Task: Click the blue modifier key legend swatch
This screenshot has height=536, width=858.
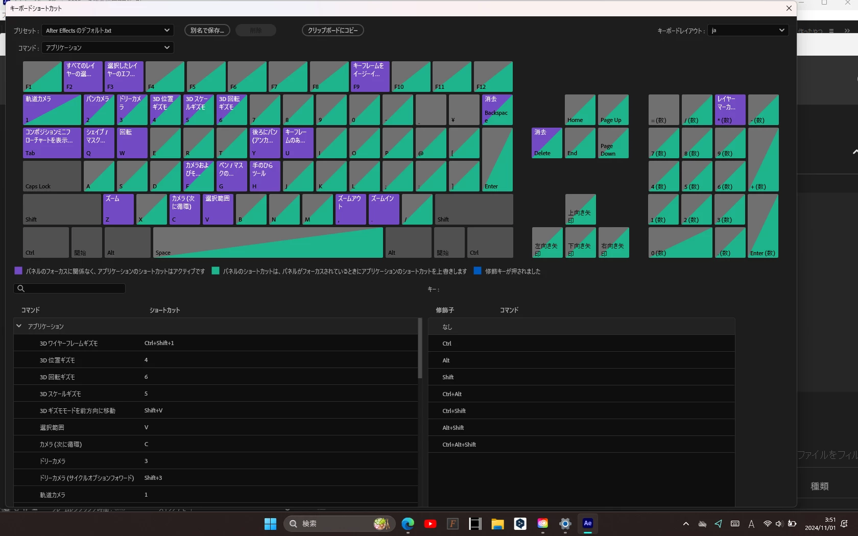Action: 478,271
